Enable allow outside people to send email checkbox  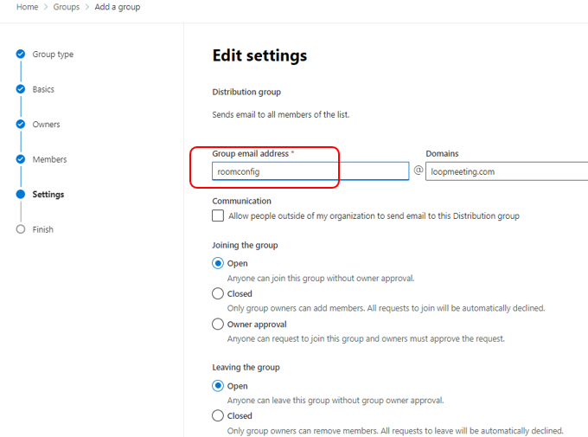[218, 215]
